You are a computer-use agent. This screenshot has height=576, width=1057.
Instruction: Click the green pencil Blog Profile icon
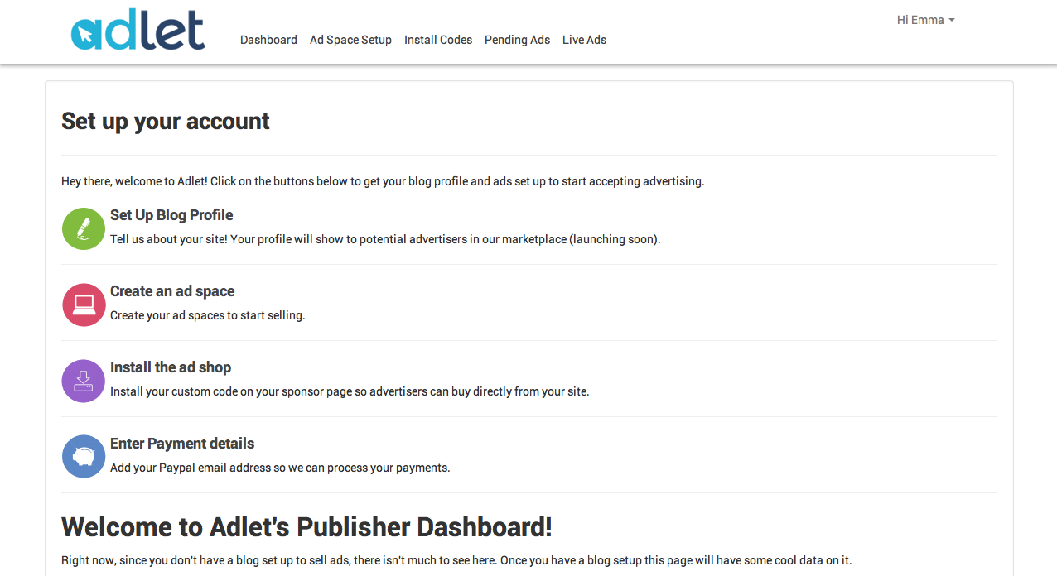[x=84, y=228]
